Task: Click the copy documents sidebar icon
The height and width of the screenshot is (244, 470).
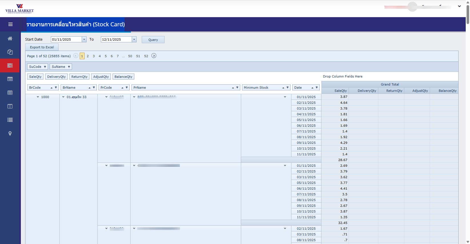Action: click(10, 52)
